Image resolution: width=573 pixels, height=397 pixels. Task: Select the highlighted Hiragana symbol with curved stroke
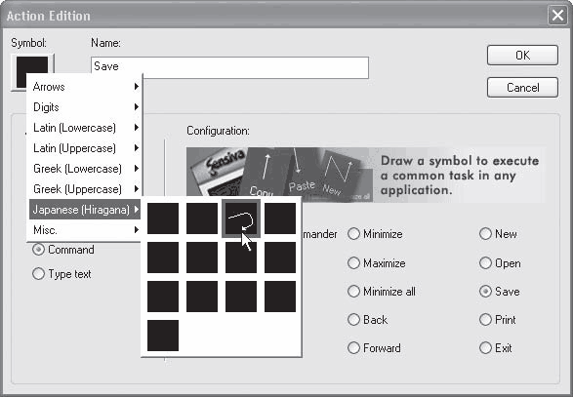pos(241,218)
